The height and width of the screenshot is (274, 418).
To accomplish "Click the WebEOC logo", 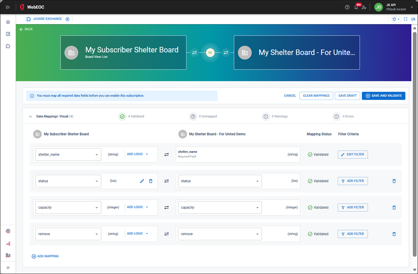I will [32, 7].
